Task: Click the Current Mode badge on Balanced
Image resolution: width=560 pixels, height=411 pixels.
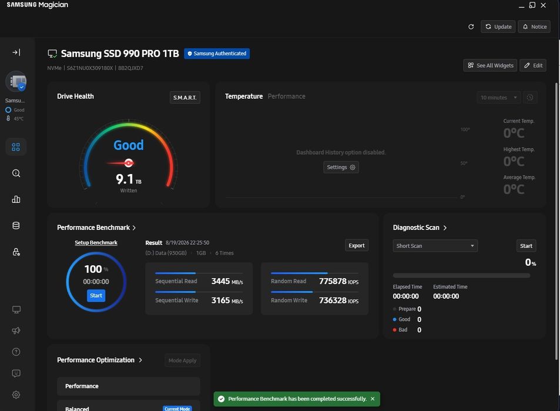Action: tap(177, 409)
